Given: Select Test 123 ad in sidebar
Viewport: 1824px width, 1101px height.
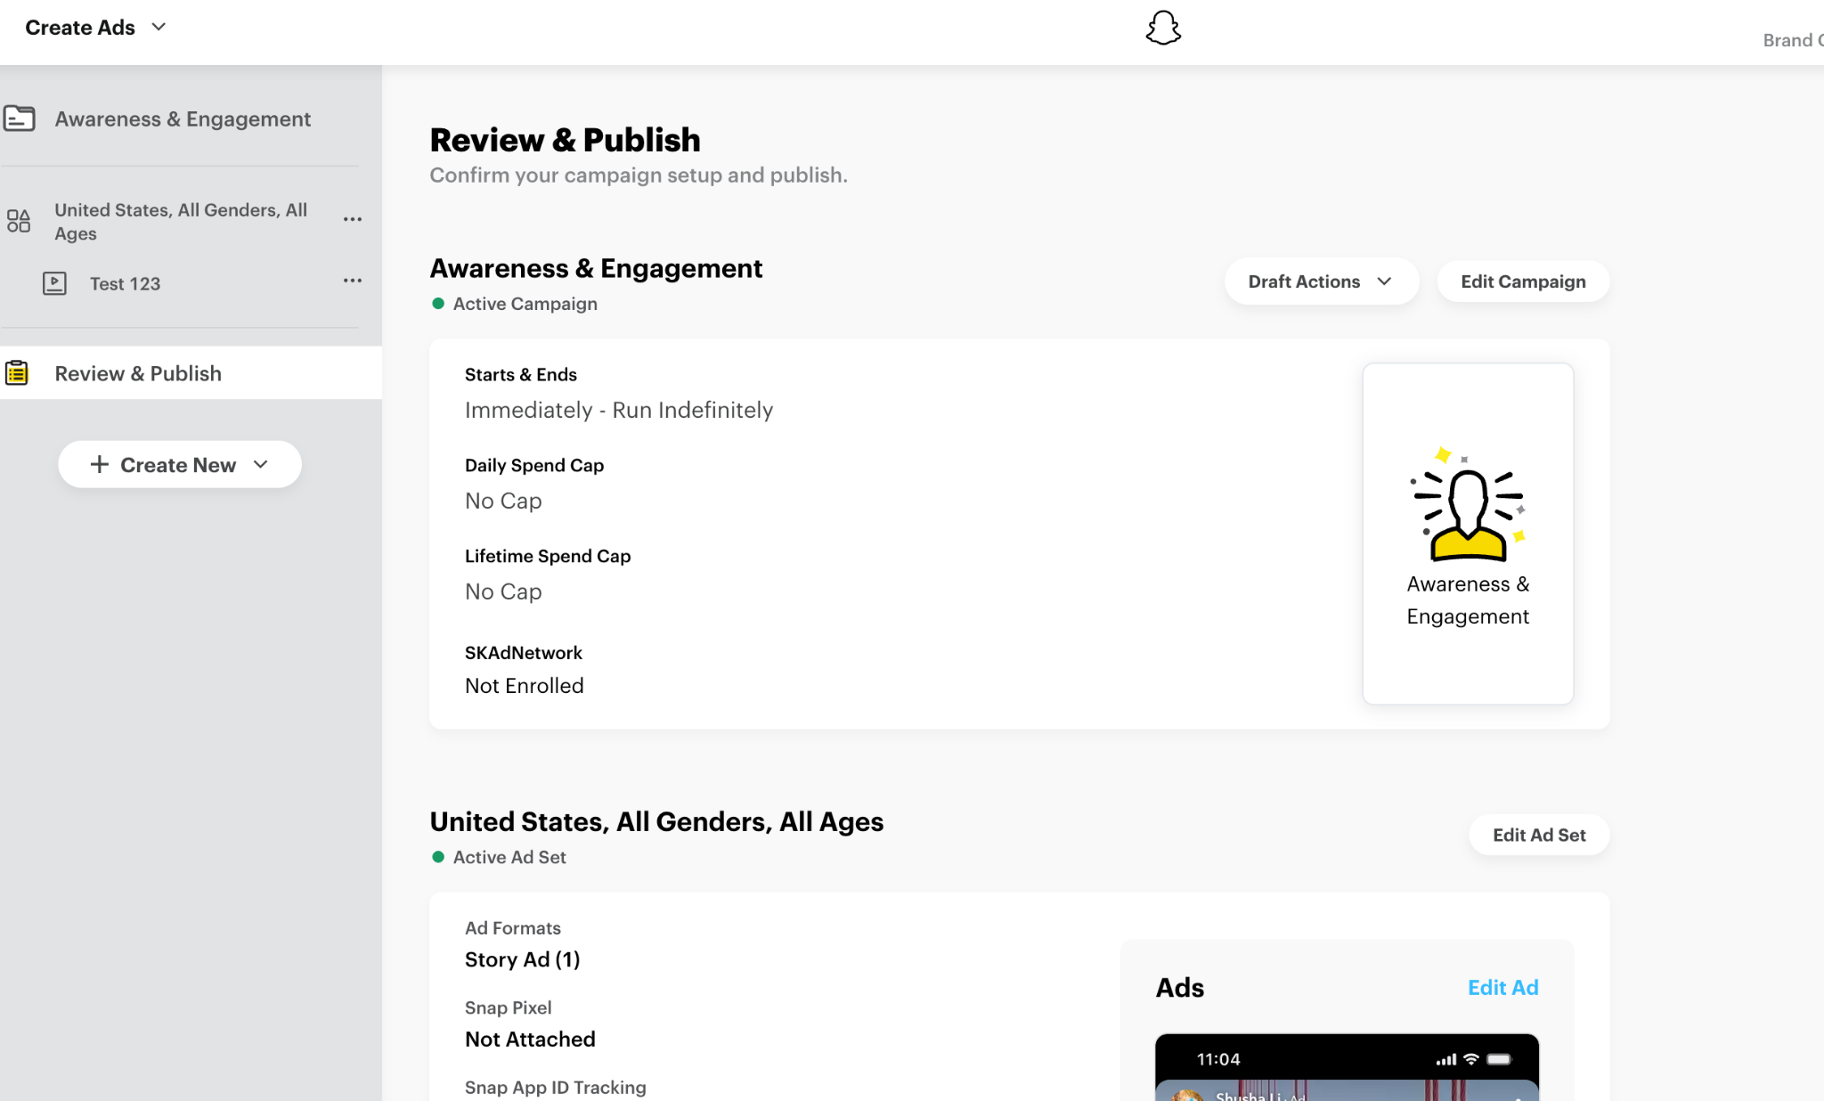Looking at the screenshot, I should (x=125, y=283).
